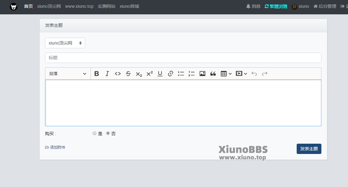This screenshot has width=348, height=187.
Task: Redo the last editor action
Action: tap(265, 74)
